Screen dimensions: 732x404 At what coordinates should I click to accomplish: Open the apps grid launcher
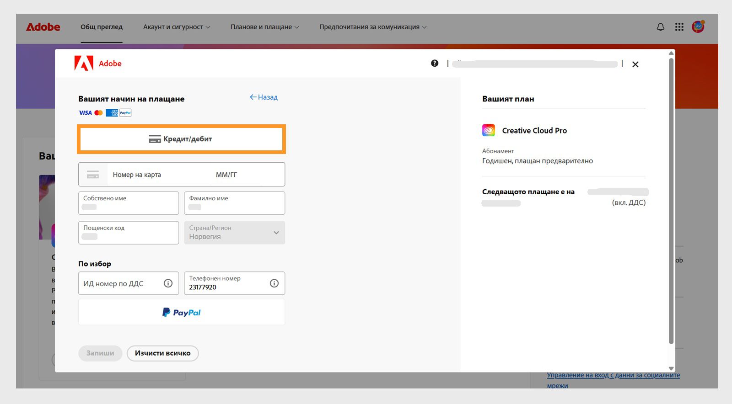pyautogui.click(x=679, y=27)
